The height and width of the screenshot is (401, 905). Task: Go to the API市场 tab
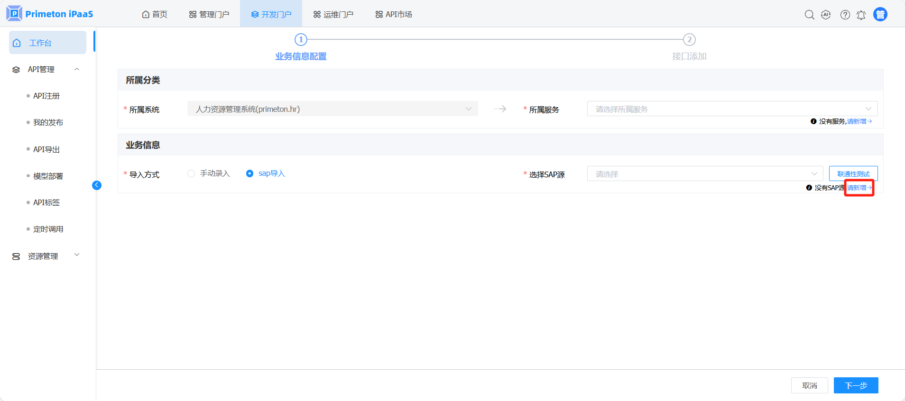(393, 15)
